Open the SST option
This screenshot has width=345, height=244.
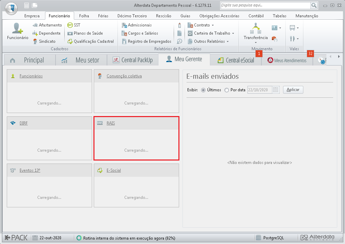click(74, 25)
